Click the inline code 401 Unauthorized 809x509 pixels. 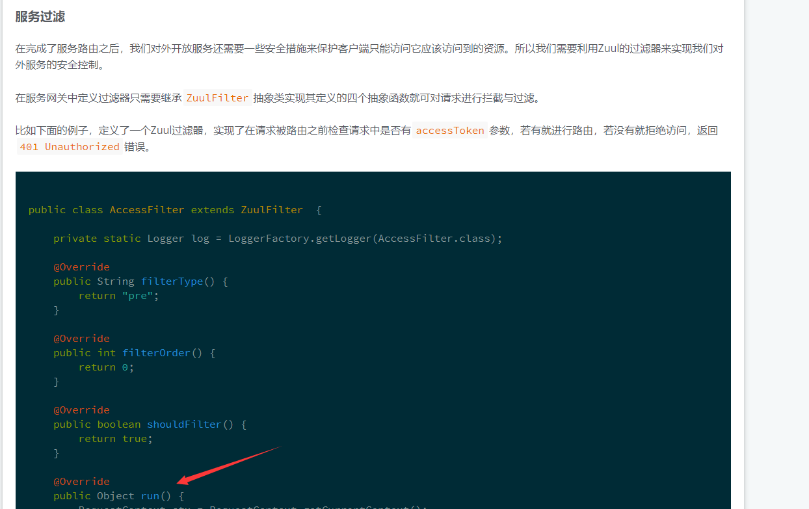[70, 147]
